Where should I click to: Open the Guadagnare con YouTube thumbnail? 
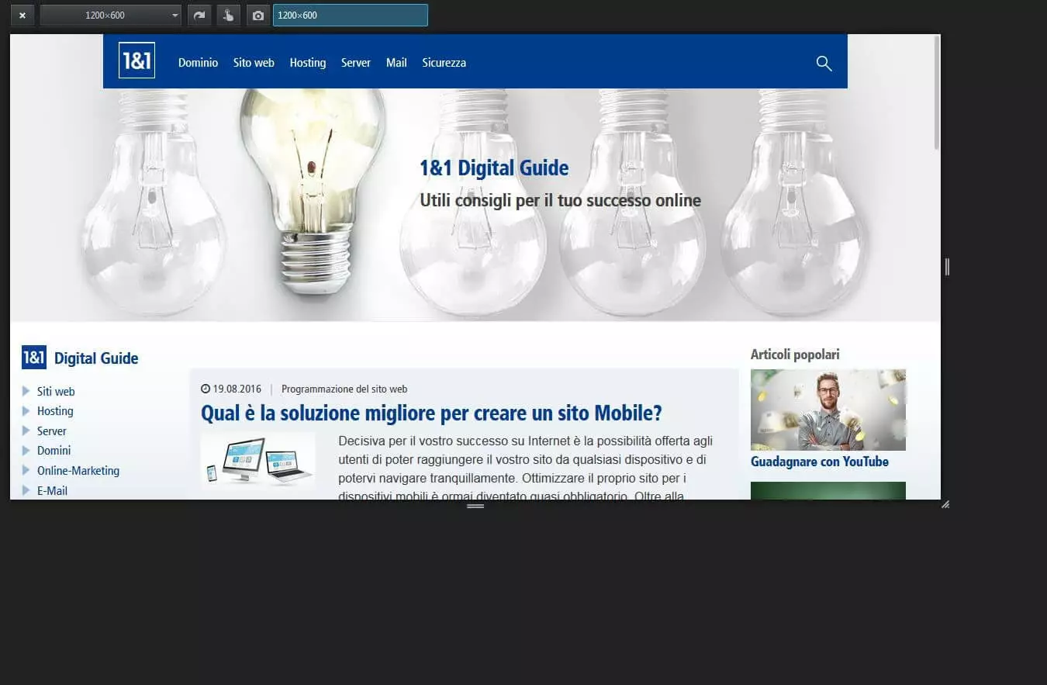click(x=828, y=410)
